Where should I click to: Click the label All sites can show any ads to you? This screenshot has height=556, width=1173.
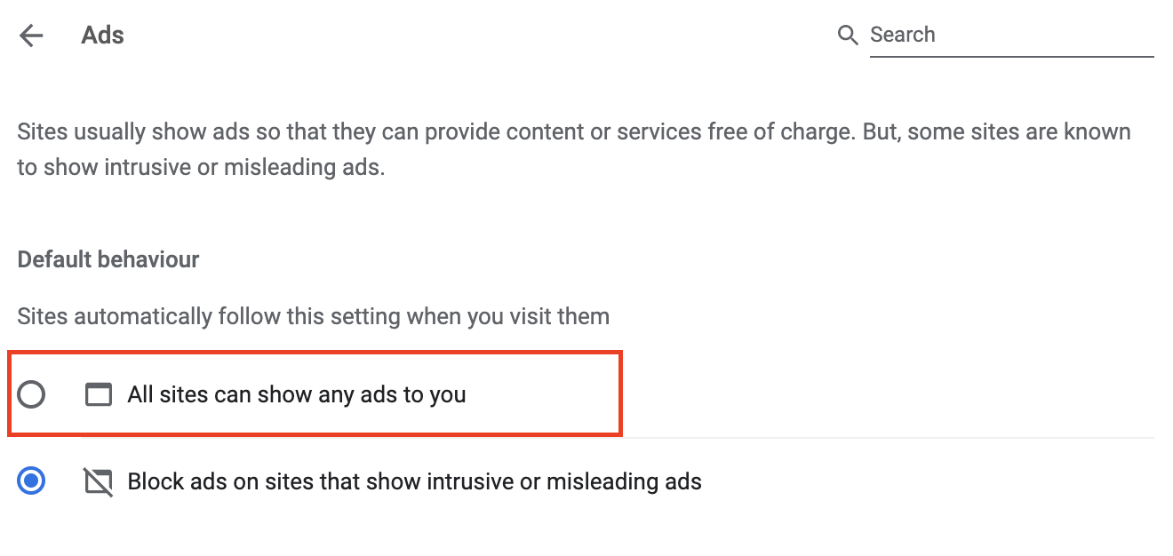point(297,394)
